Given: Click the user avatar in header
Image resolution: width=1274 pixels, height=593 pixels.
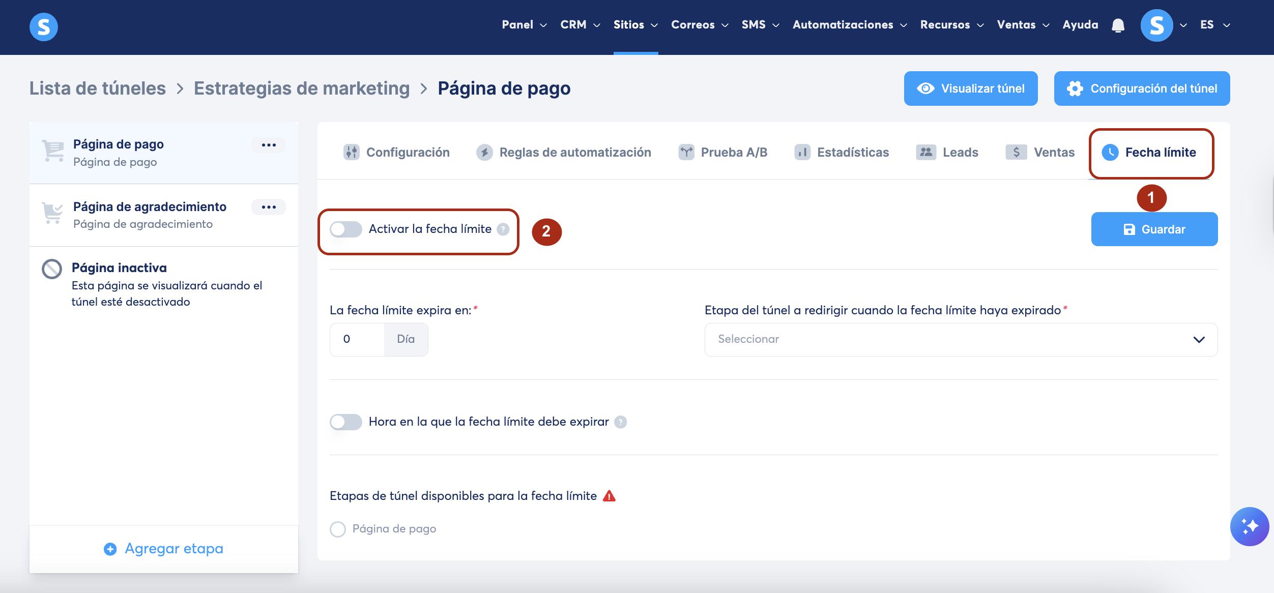Looking at the screenshot, I should pos(1156,25).
